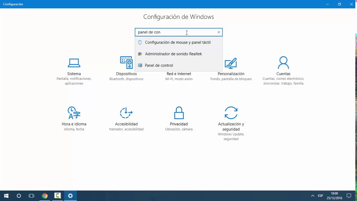Open Task View on the taskbar
The image size is (357, 201).
coord(32,196)
